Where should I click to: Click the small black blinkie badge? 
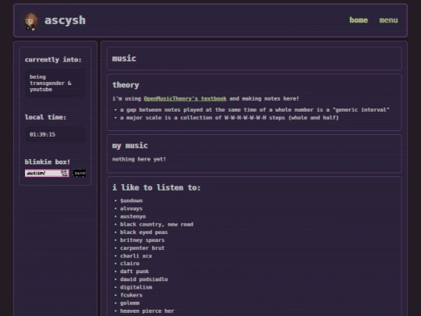point(79,173)
